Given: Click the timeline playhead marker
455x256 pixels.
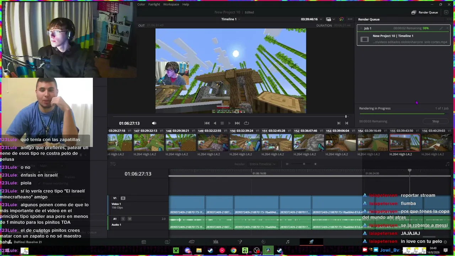Looking at the screenshot, I should pos(409,171).
